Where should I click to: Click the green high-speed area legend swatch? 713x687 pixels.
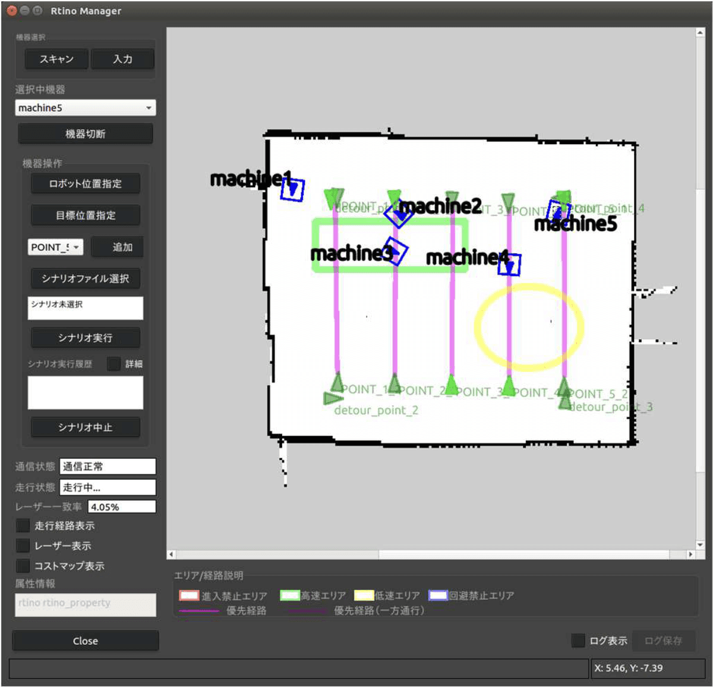coord(290,595)
